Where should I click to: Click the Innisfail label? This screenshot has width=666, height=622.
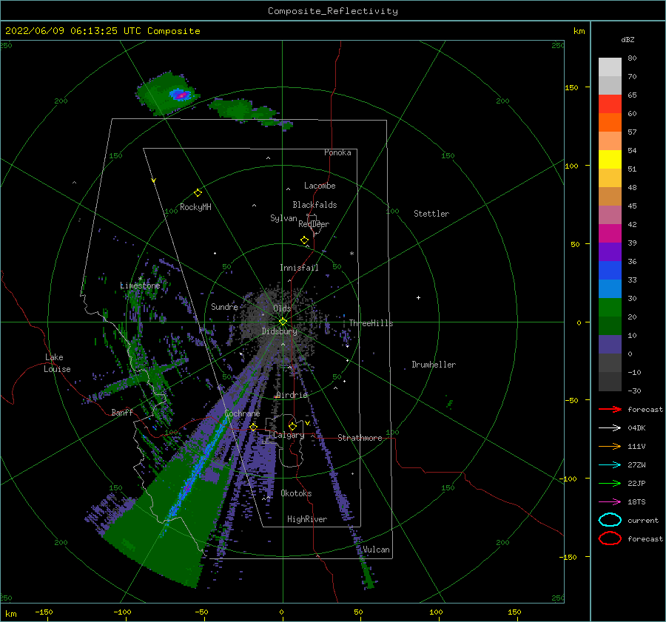[x=299, y=268]
